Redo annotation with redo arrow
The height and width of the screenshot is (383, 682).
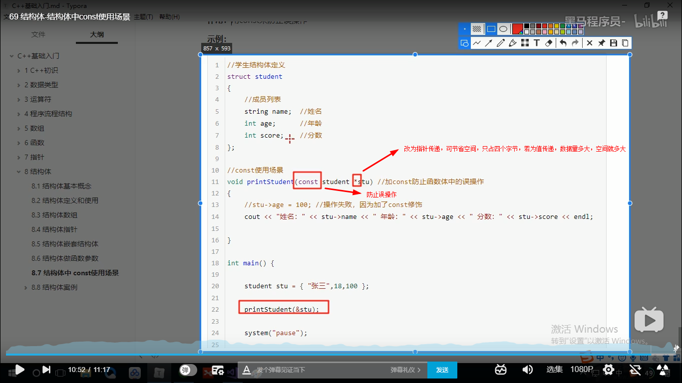tap(575, 43)
